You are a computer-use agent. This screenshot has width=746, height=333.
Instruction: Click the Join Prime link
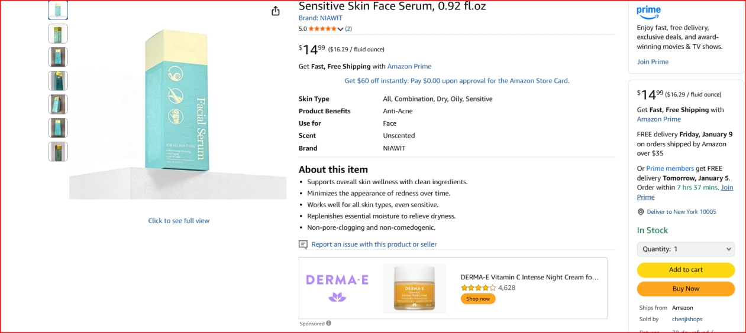coord(653,62)
